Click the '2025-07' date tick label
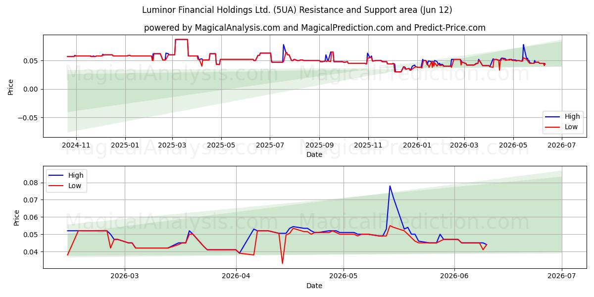Image resolution: width=594 pixels, height=297 pixels. (270, 145)
